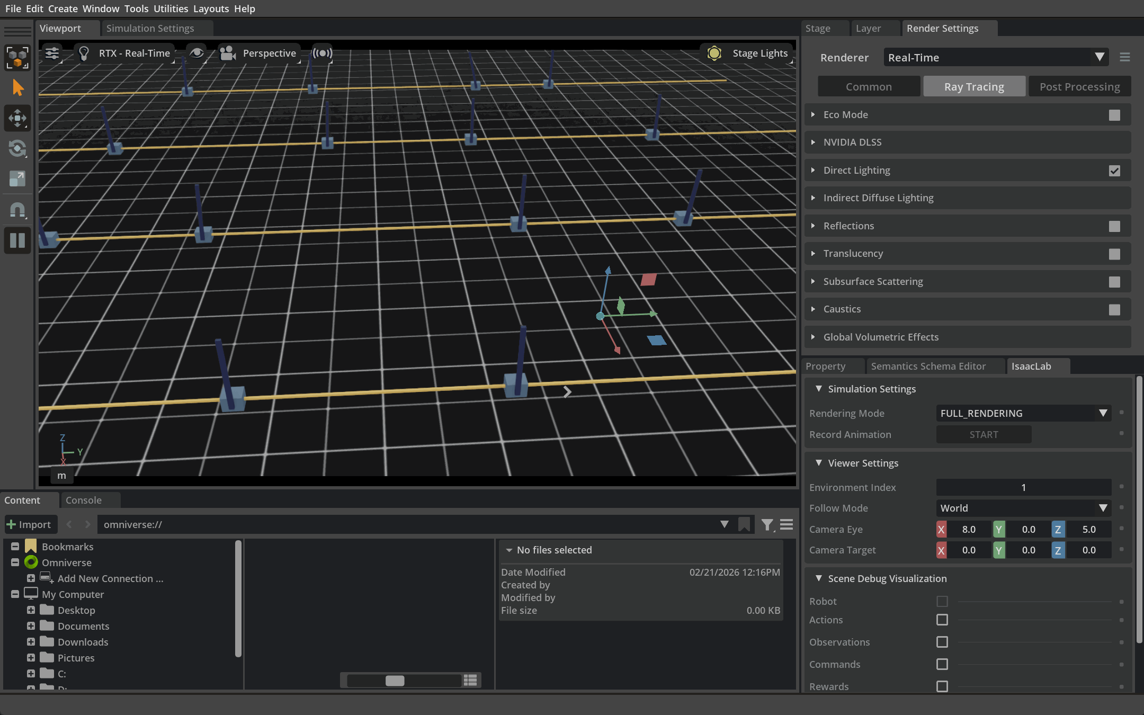This screenshot has width=1144, height=715.
Task: Select the arrow selection tool
Action: (x=17, y=88)
